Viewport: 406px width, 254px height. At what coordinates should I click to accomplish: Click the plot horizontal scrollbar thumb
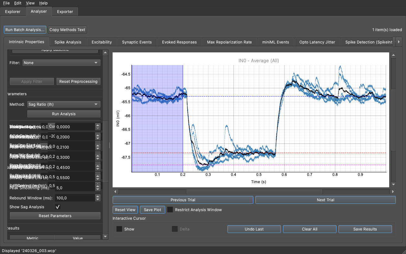[x=254, y=192]
